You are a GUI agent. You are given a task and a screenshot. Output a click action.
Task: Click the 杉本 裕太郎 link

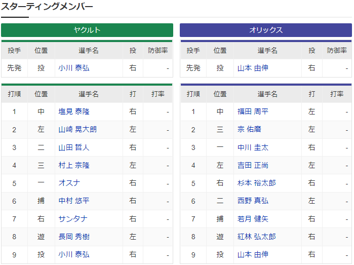257,183
